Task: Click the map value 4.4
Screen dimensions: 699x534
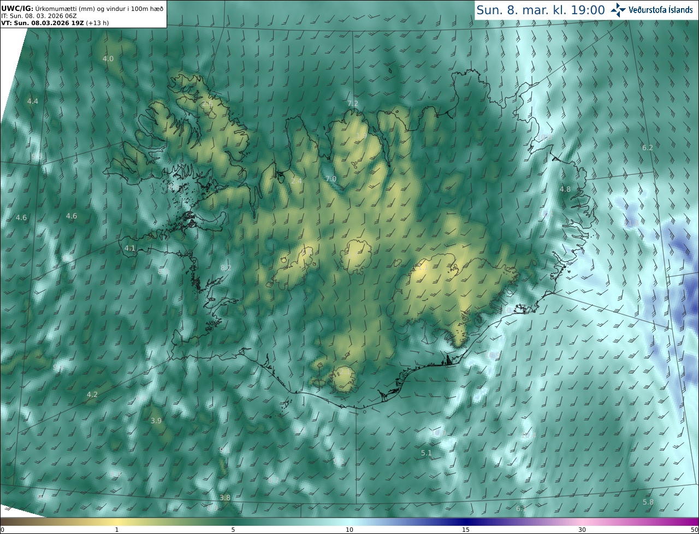Action: click(x=33, y=101)
